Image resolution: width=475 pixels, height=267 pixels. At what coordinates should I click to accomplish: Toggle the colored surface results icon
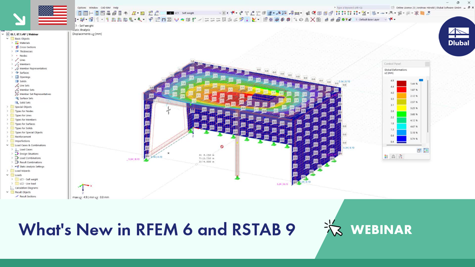point(182,19)
